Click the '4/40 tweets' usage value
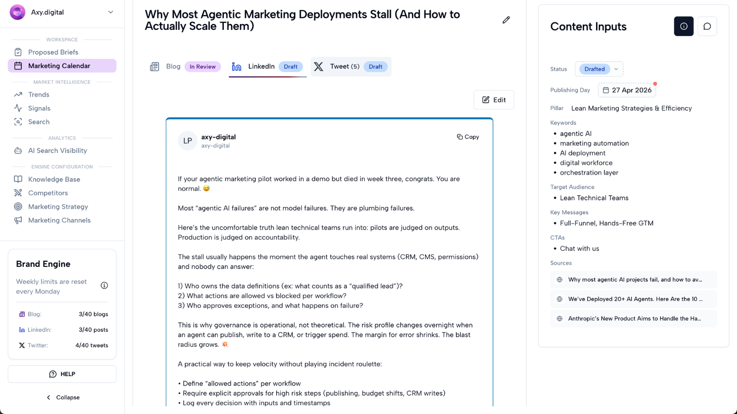The image size is (737, 414). pos(92,345)
